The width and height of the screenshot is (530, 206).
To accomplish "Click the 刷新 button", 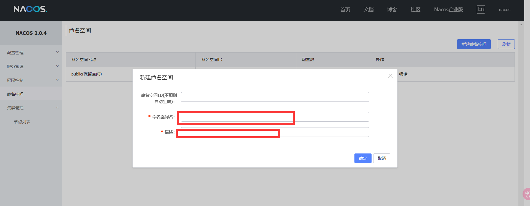I will point(506,44).
